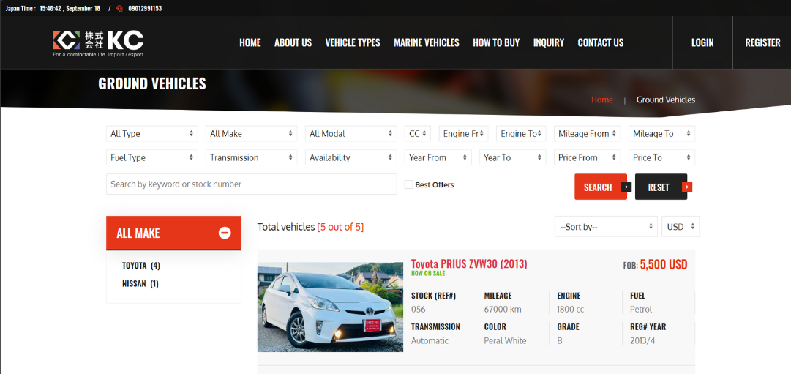Change currency using the USD dropdown
791x374 pixels.
tap(681, 227)
